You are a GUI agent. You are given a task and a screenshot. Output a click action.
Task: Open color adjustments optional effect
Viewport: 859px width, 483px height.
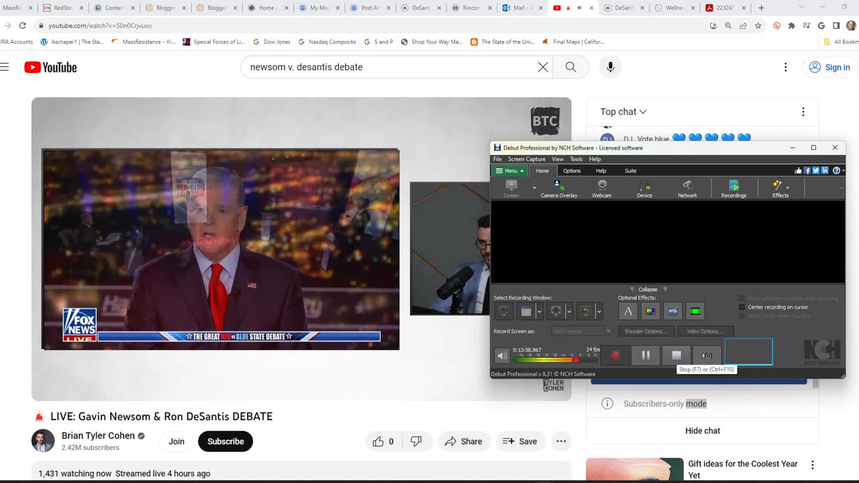click(650, 311)
